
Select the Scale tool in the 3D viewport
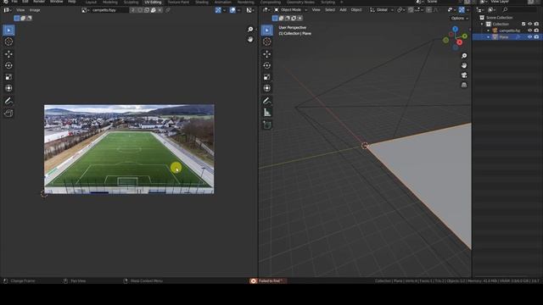click(x=267, y=77)
